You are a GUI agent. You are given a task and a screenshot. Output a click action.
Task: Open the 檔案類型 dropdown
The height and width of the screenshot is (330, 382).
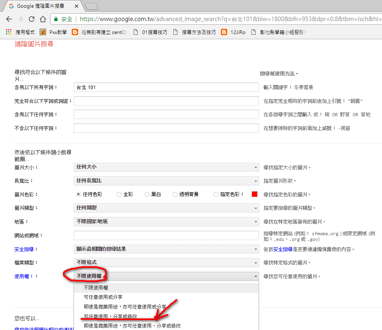click(166, 262)
